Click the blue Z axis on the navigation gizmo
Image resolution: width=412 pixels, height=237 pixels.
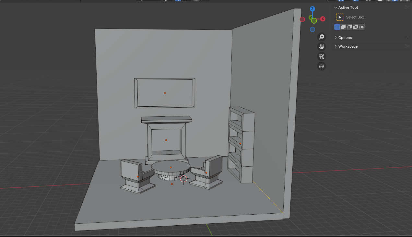click(312, 9)
